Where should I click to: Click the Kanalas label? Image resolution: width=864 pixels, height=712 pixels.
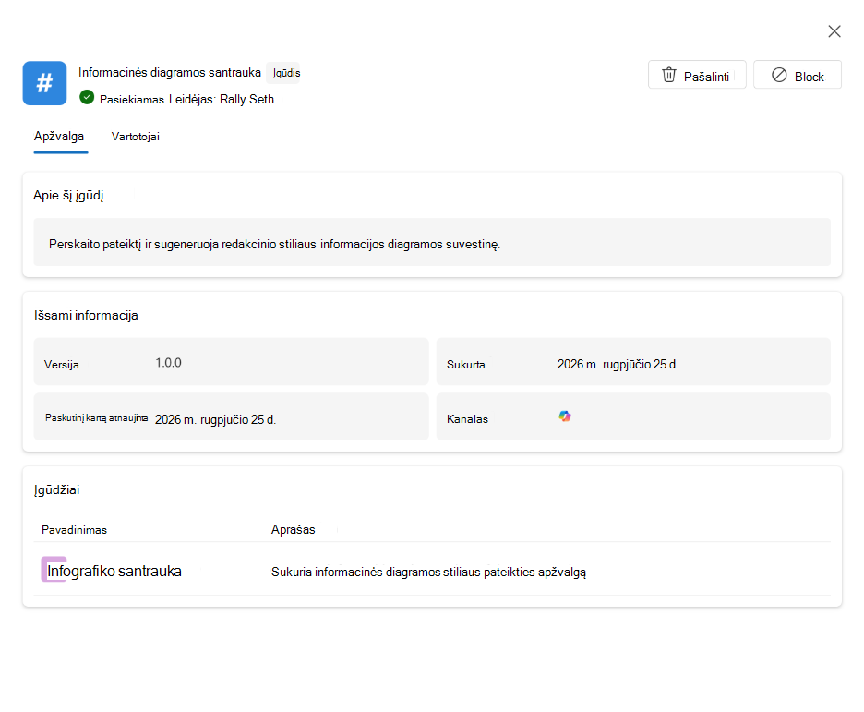point(468,419)
